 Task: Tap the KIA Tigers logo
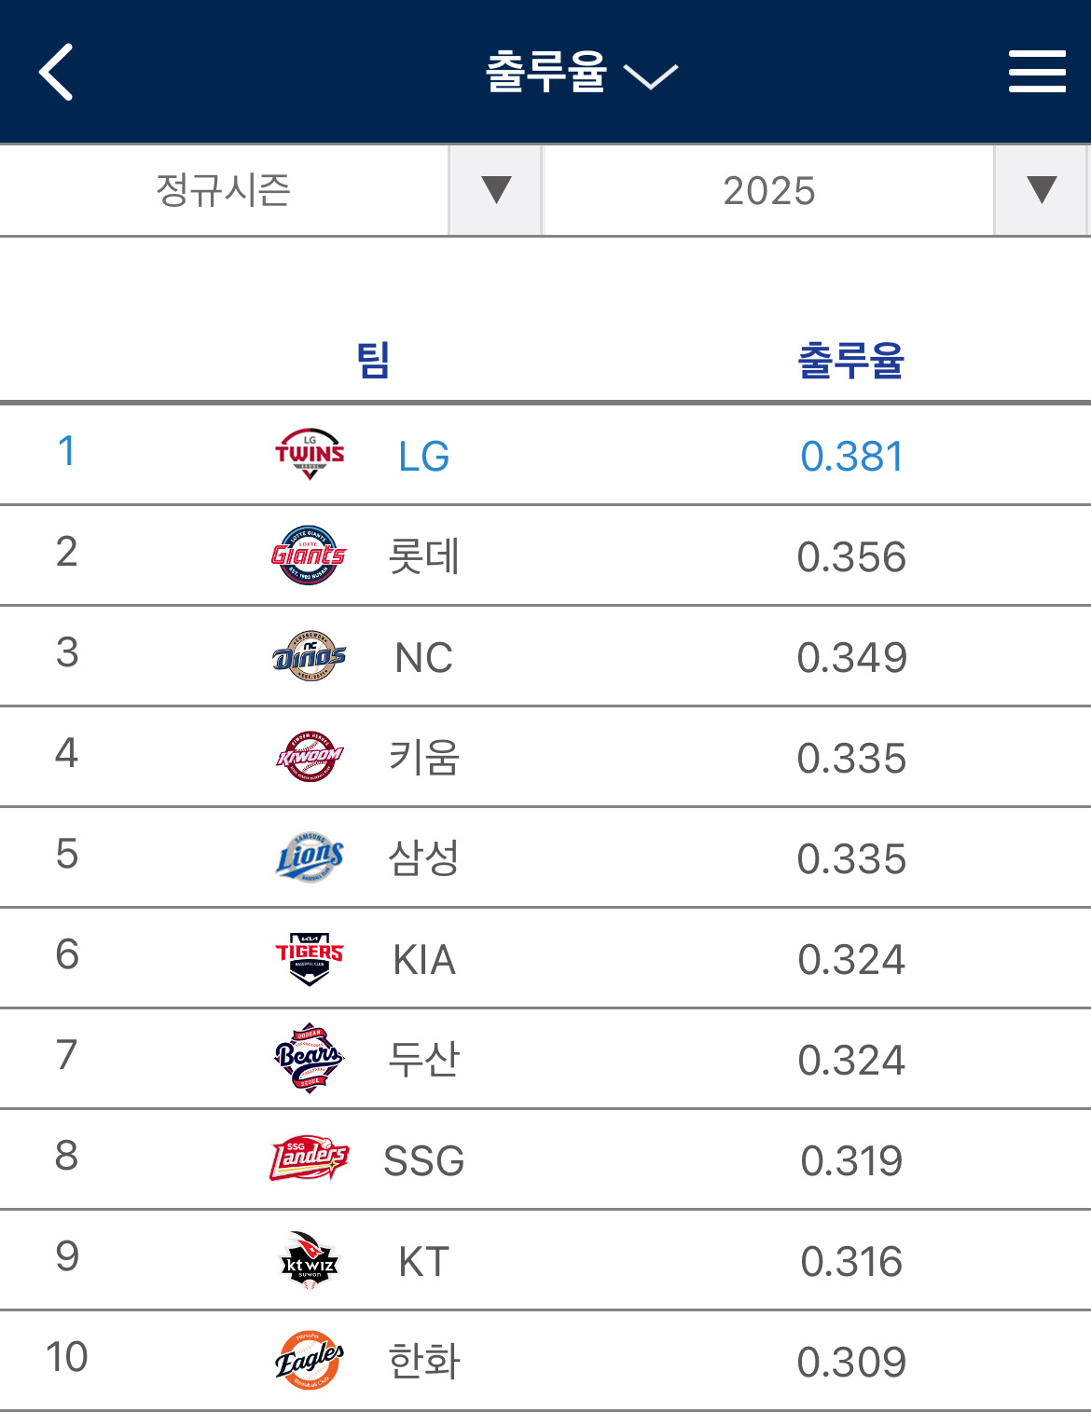310,958
